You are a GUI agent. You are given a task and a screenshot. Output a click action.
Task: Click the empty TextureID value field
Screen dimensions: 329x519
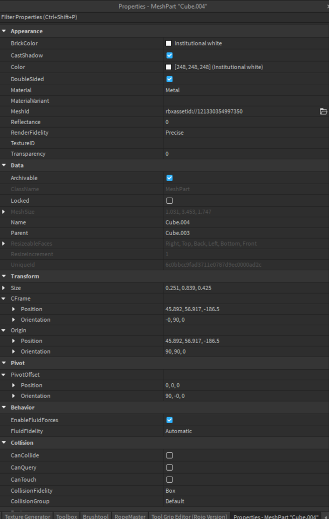coord(246,143)
